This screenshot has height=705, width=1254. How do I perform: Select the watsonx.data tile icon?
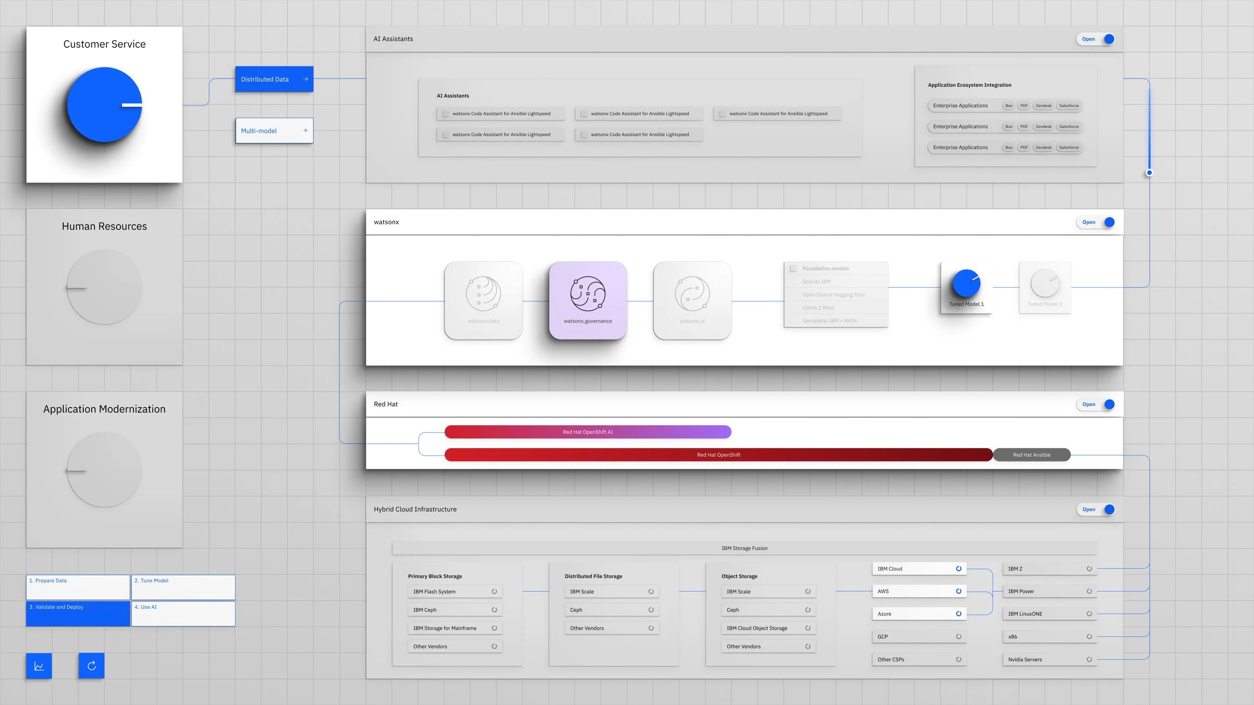coord(483,294)
